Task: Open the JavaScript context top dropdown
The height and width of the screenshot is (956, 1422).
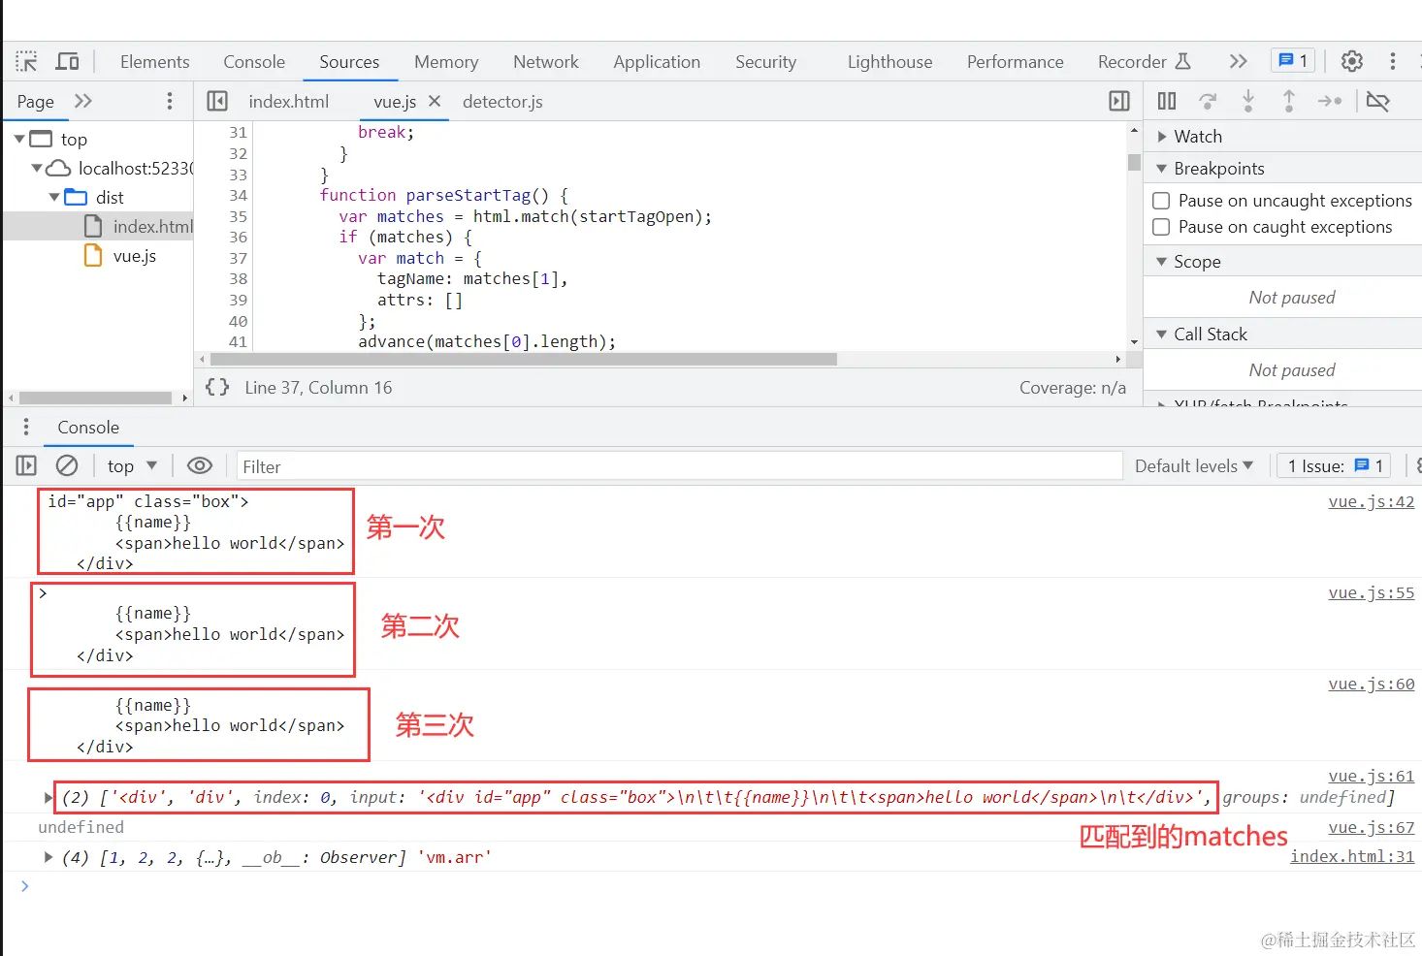Action: [132, 466]
